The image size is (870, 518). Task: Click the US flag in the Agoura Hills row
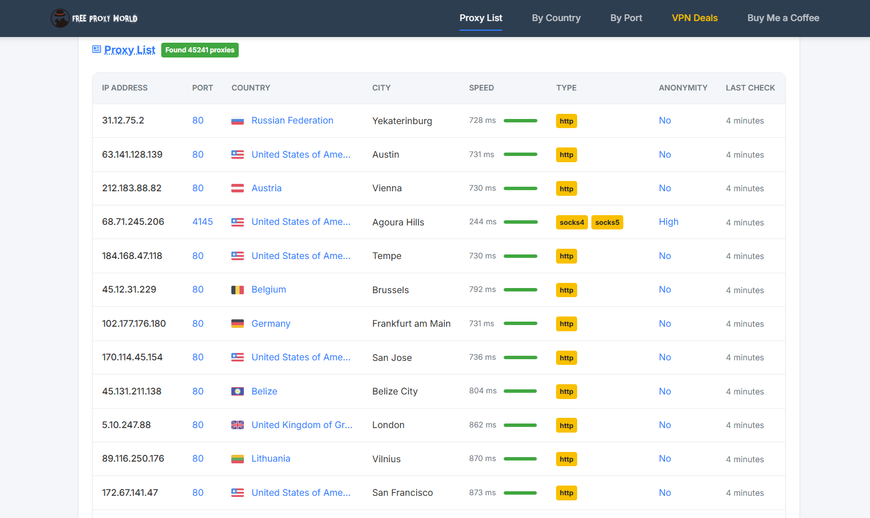point(238,222)
